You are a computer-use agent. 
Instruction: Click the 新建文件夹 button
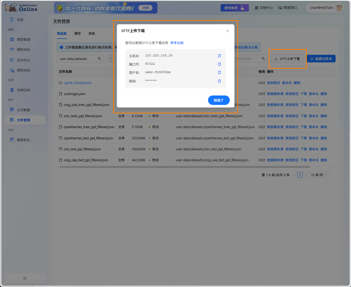click(x=321, y=59)
